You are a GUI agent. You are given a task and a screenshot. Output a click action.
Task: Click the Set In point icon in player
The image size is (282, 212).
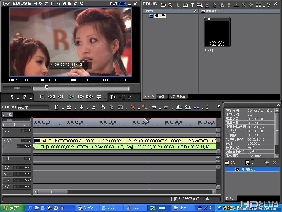pyautogui.click(x=12, y=97)
